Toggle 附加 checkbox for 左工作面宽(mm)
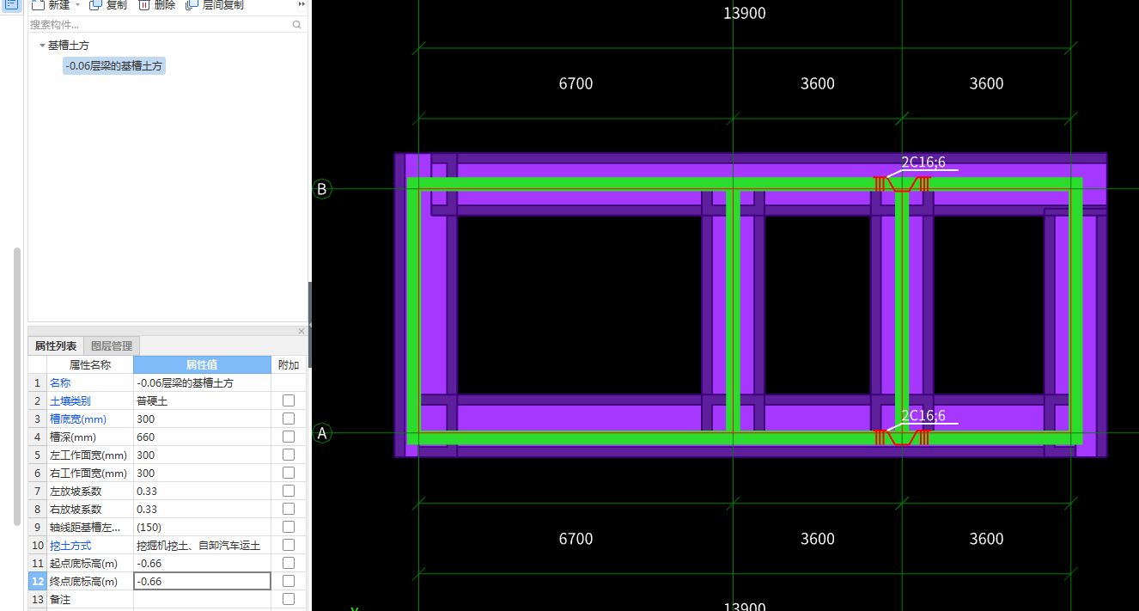The image size is (1139, 611). pos(289,455)
